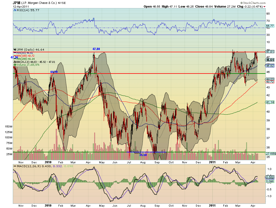Click the 2011 label on price panel date axis
Image resolution: width=276 pixels, height=208 pixels.
(x=212, y=162)
